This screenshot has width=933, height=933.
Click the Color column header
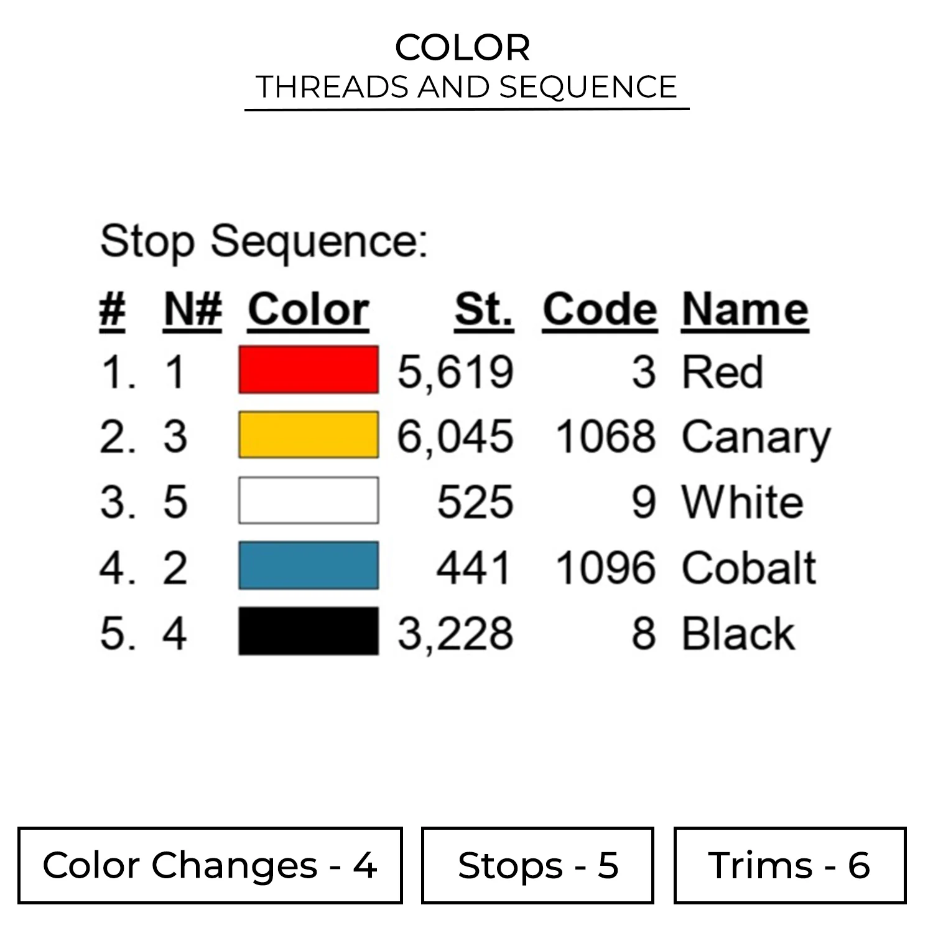tap(309, 310)
